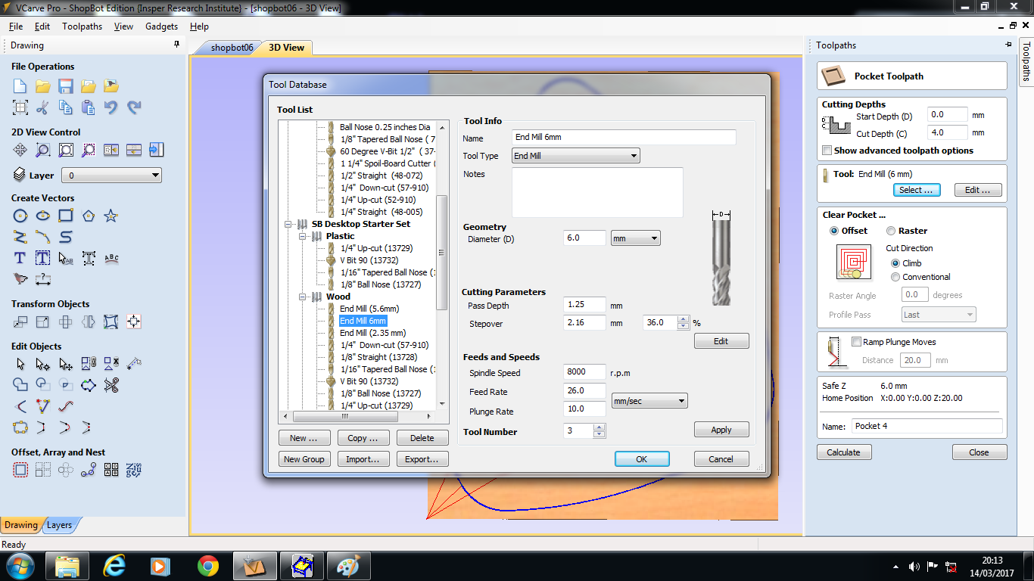Click the Scissors trim tool in Edit Objects
The height and width of the screenshot is (581, 1034).
click(x=111, y=386)
